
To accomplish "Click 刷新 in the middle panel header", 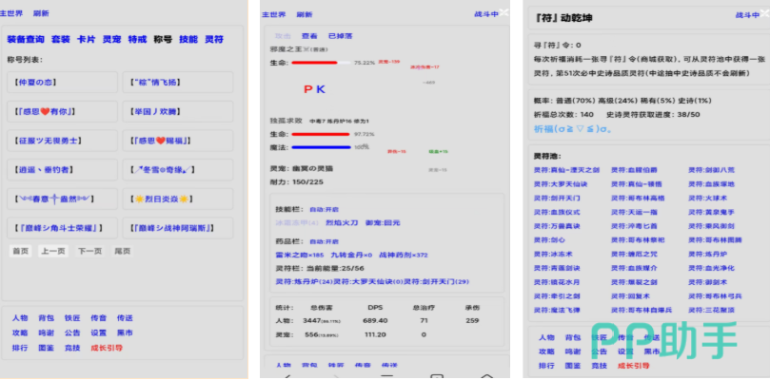I will [x=304, y=15].
